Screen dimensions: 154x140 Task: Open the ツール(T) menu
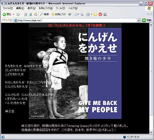click(60, 8)
